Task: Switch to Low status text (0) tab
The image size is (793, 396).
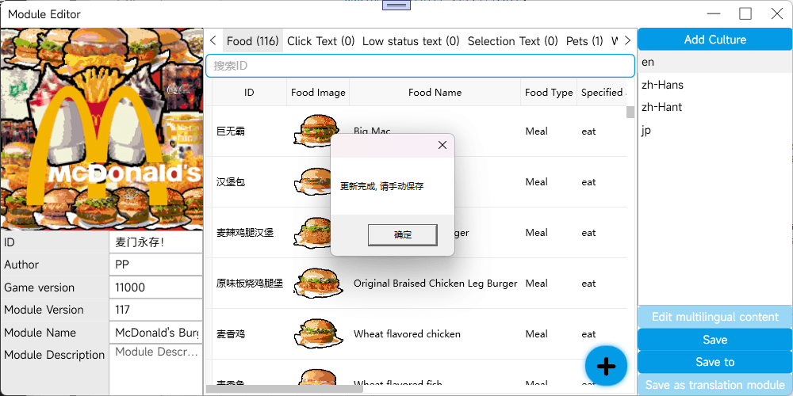Action: (411, 41)
